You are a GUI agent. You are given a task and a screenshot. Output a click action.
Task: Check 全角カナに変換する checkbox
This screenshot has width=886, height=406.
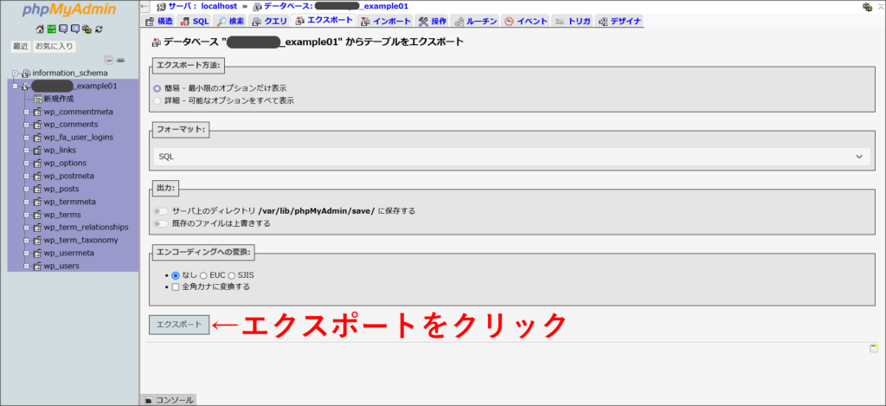[175, 287]
